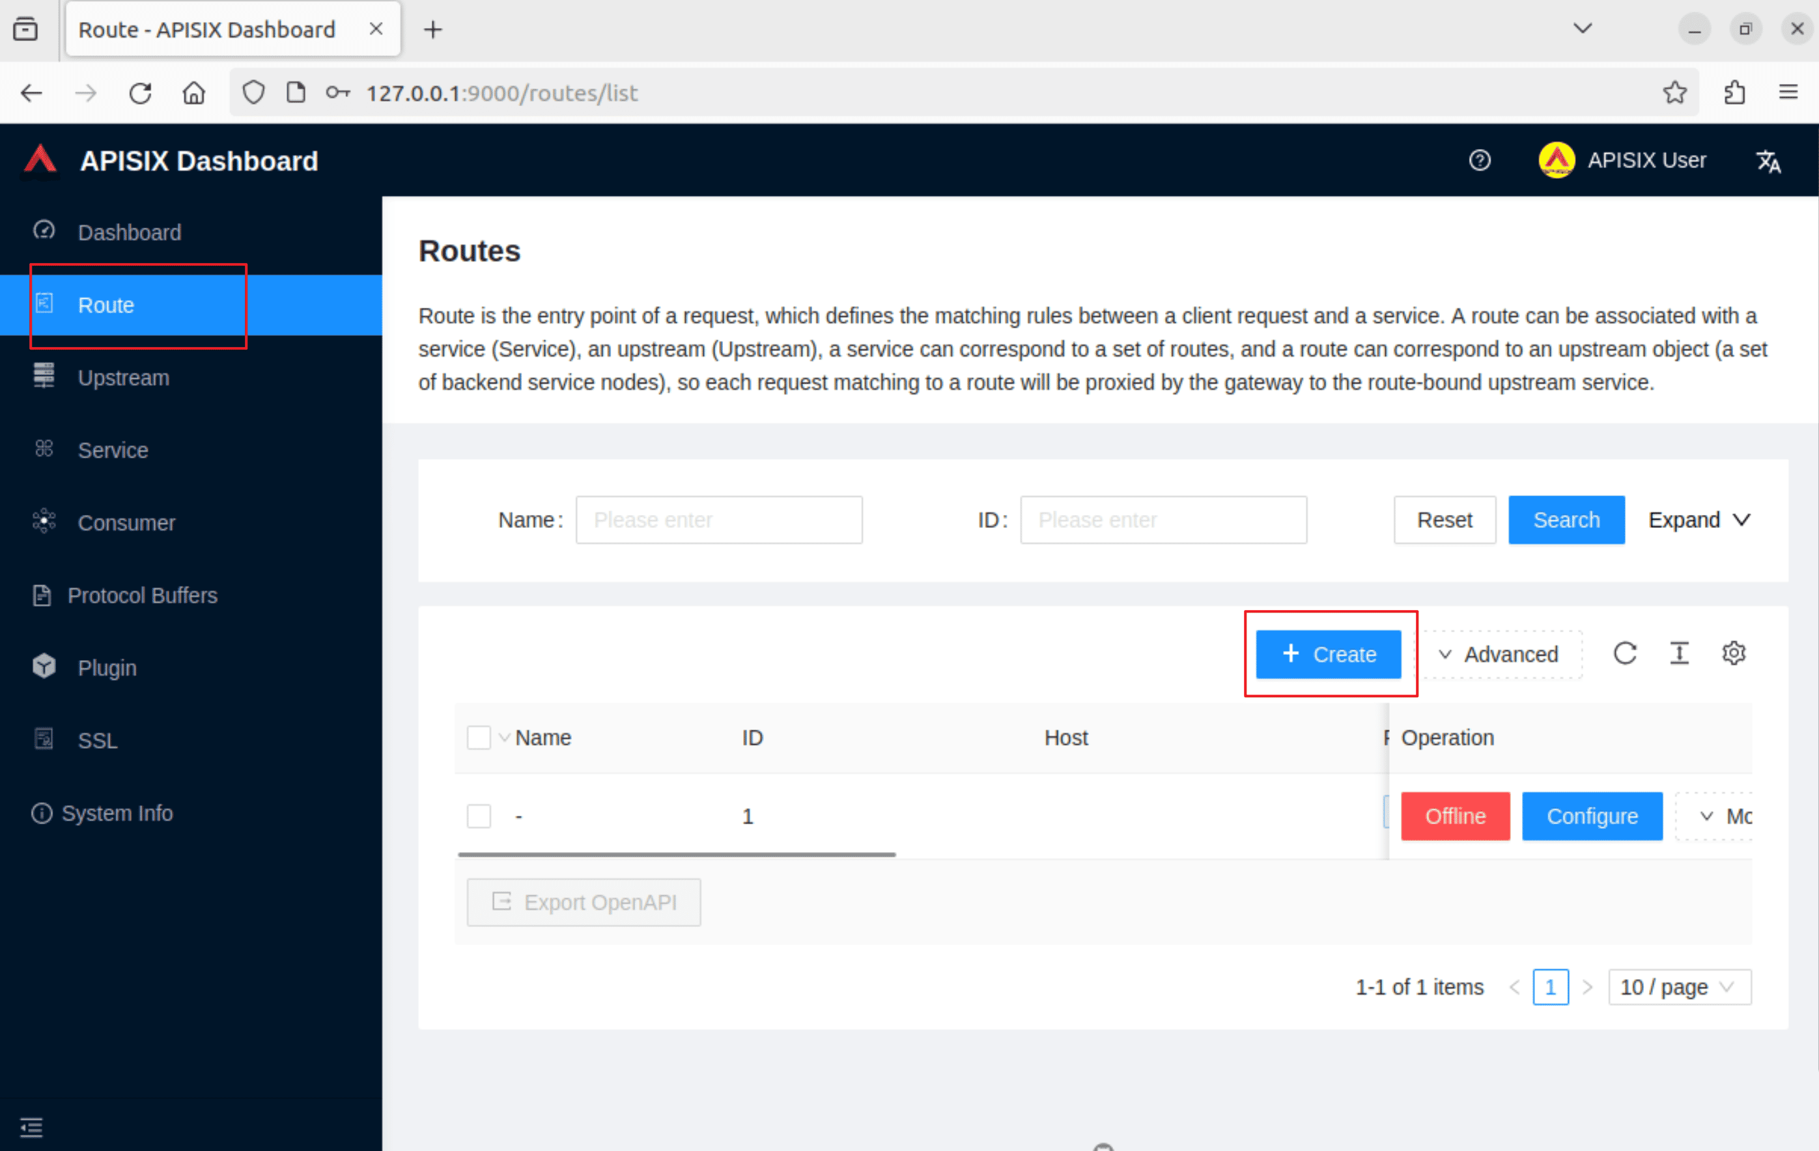Viewport: 1819px width, 1151px height.
Task: Open the browser hamburger menu
Action: [1788, 93]
